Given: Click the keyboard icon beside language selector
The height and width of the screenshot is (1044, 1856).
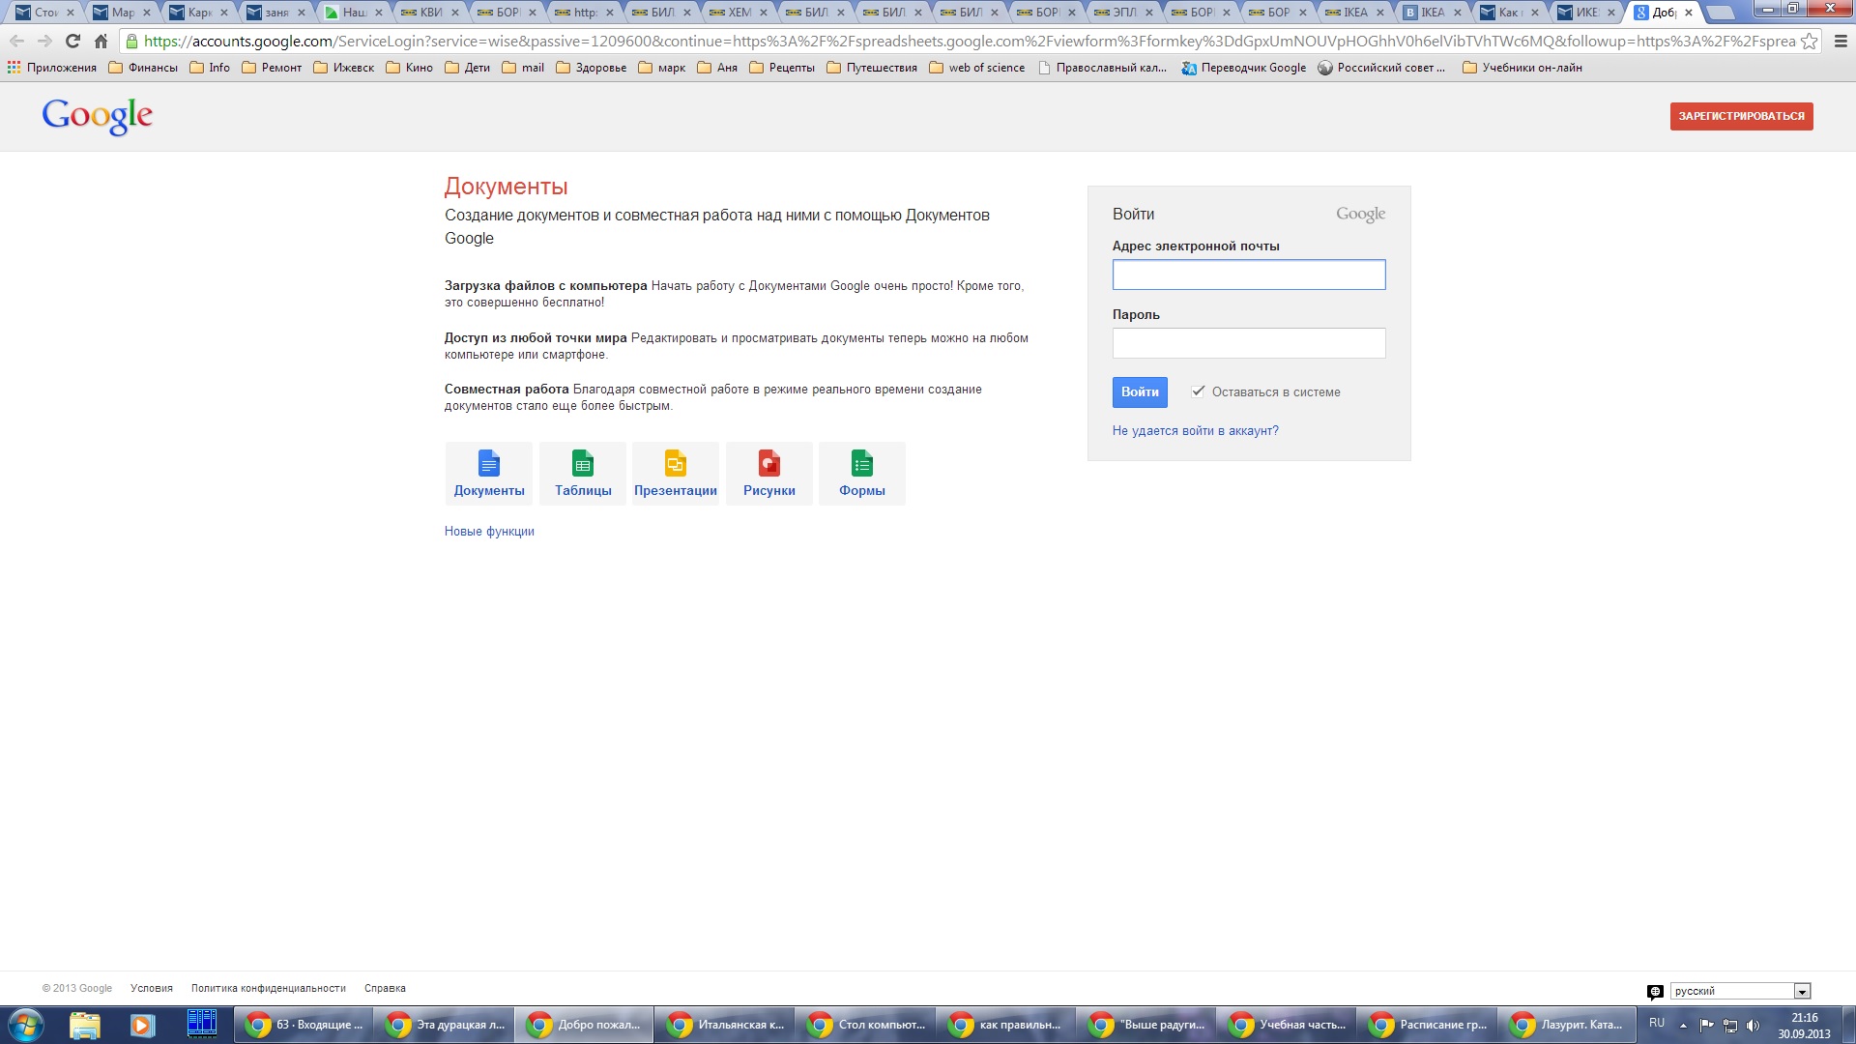Looking at the screenshot, I should click(x=1655, y=992).
